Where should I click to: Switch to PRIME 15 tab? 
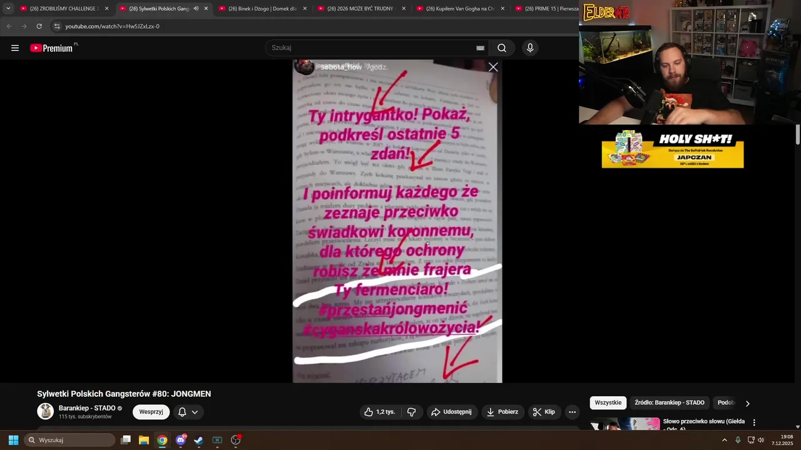(546, 9)
